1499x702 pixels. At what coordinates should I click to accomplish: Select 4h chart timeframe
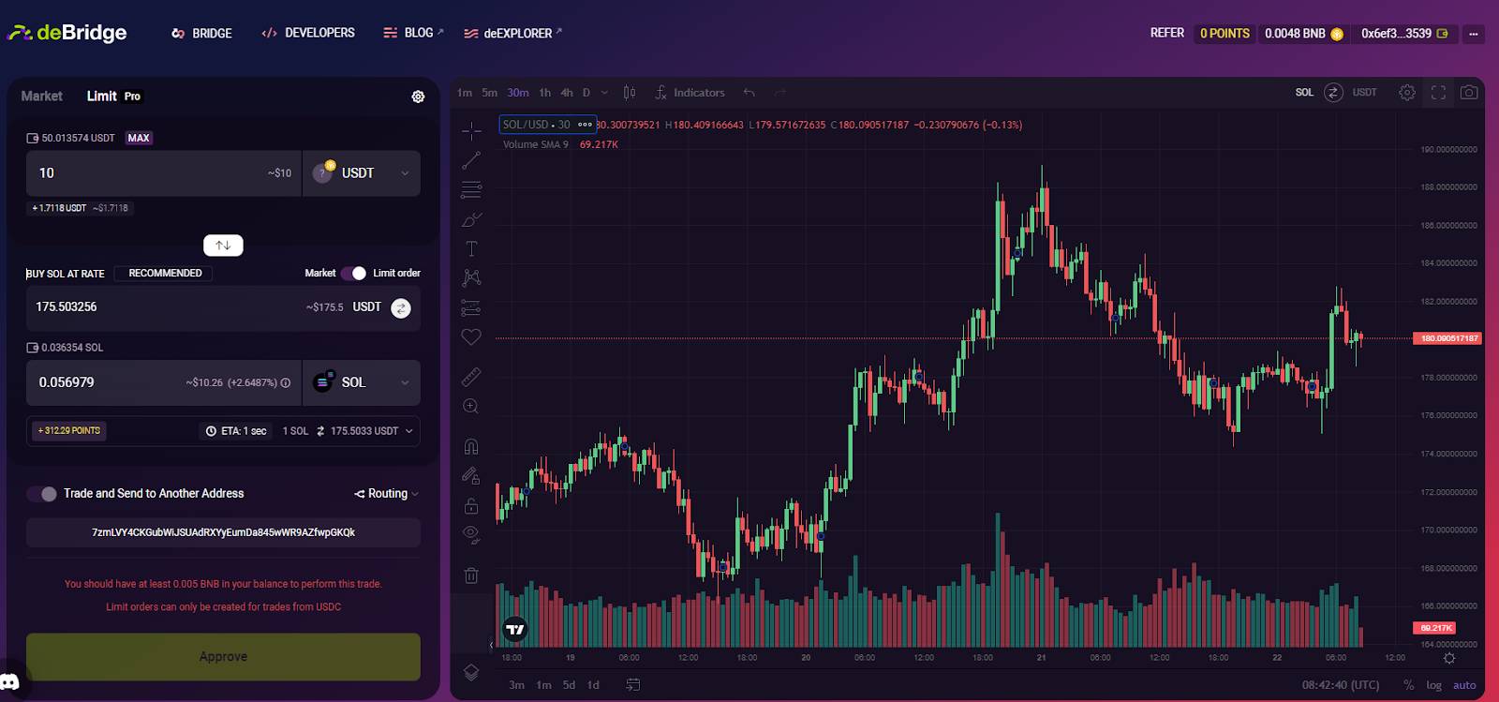click(567, 93)
